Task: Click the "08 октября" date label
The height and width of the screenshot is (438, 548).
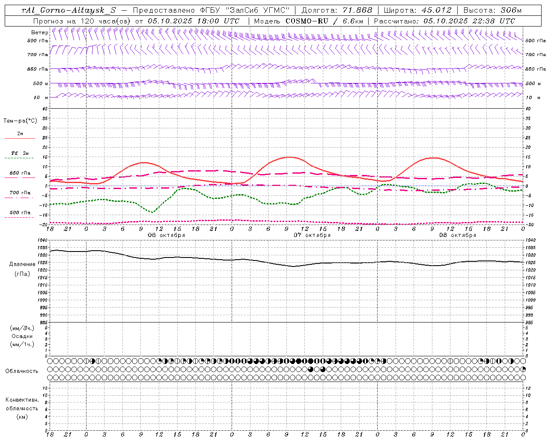Action: tap(458, 235)
